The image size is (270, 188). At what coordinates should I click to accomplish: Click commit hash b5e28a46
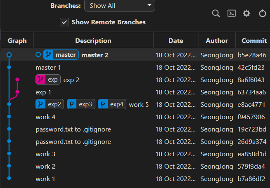(x=252, y=55)
